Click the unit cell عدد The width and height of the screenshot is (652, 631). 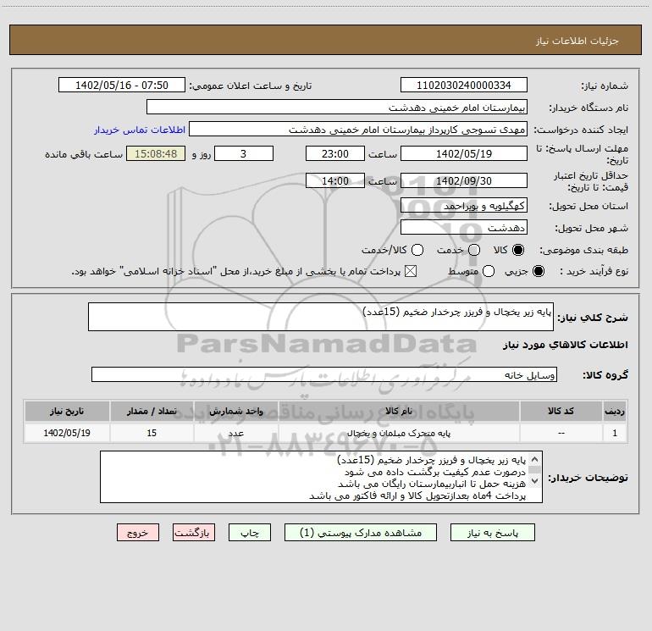(235, 433)
